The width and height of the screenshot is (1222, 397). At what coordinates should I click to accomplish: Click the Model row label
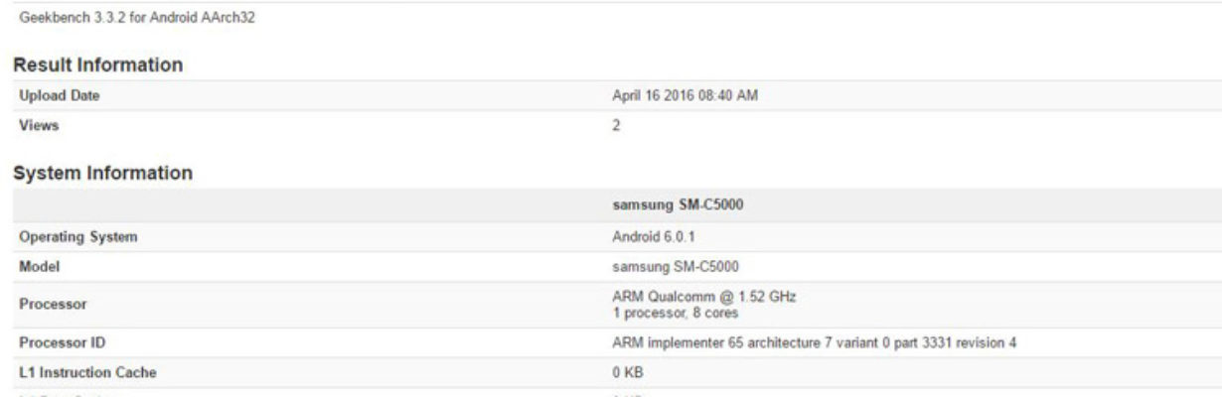point(35,267)
